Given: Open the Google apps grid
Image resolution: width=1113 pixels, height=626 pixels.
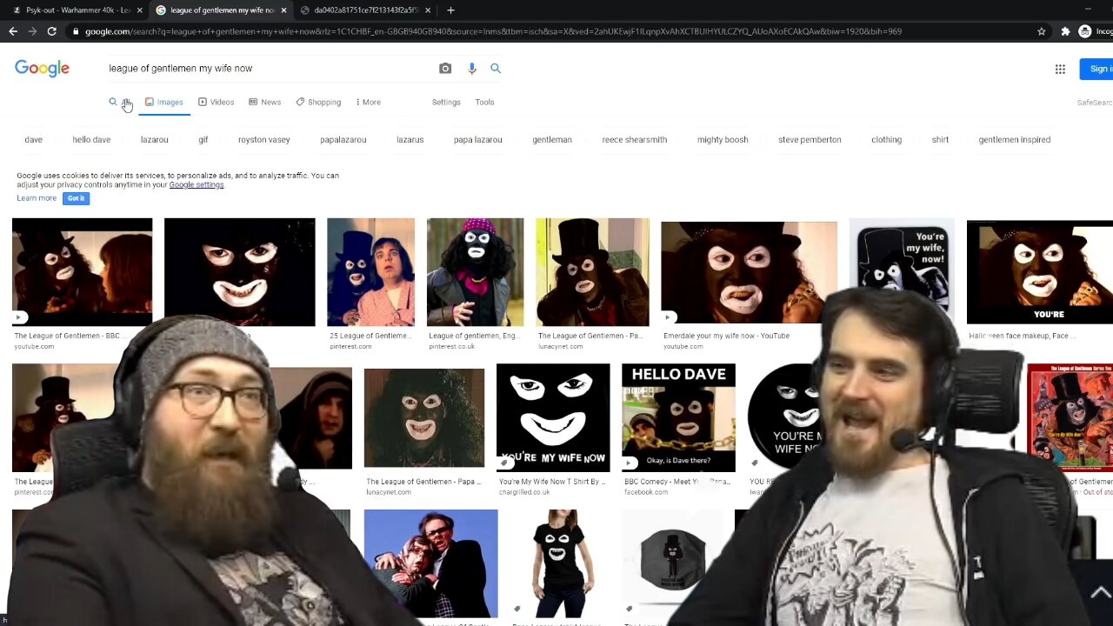Looking at the screenshot, I should coord(1060,70).
